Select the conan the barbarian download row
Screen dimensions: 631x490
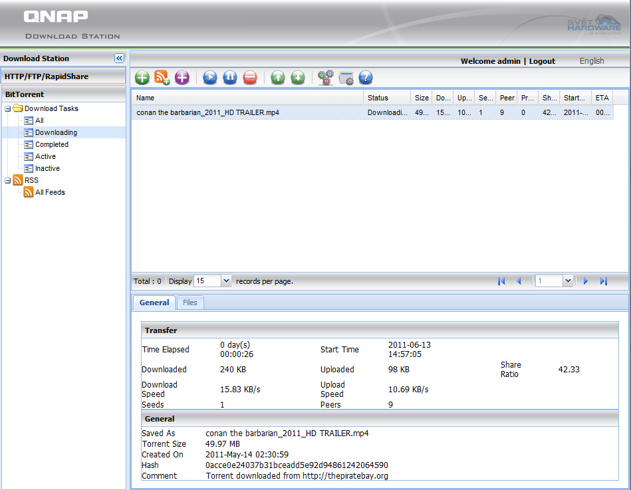pos(207,113)
